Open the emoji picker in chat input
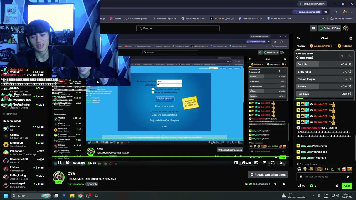Image resolution: width=356 pixels, height=200 pixels. tap(348, 177)
